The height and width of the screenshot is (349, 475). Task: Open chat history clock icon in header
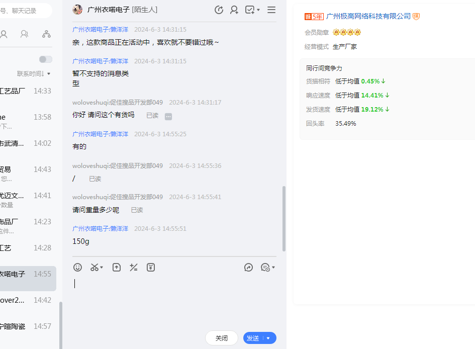point(219,10)
